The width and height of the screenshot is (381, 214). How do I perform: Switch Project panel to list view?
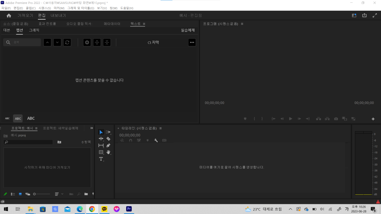[x=13, y=194]
